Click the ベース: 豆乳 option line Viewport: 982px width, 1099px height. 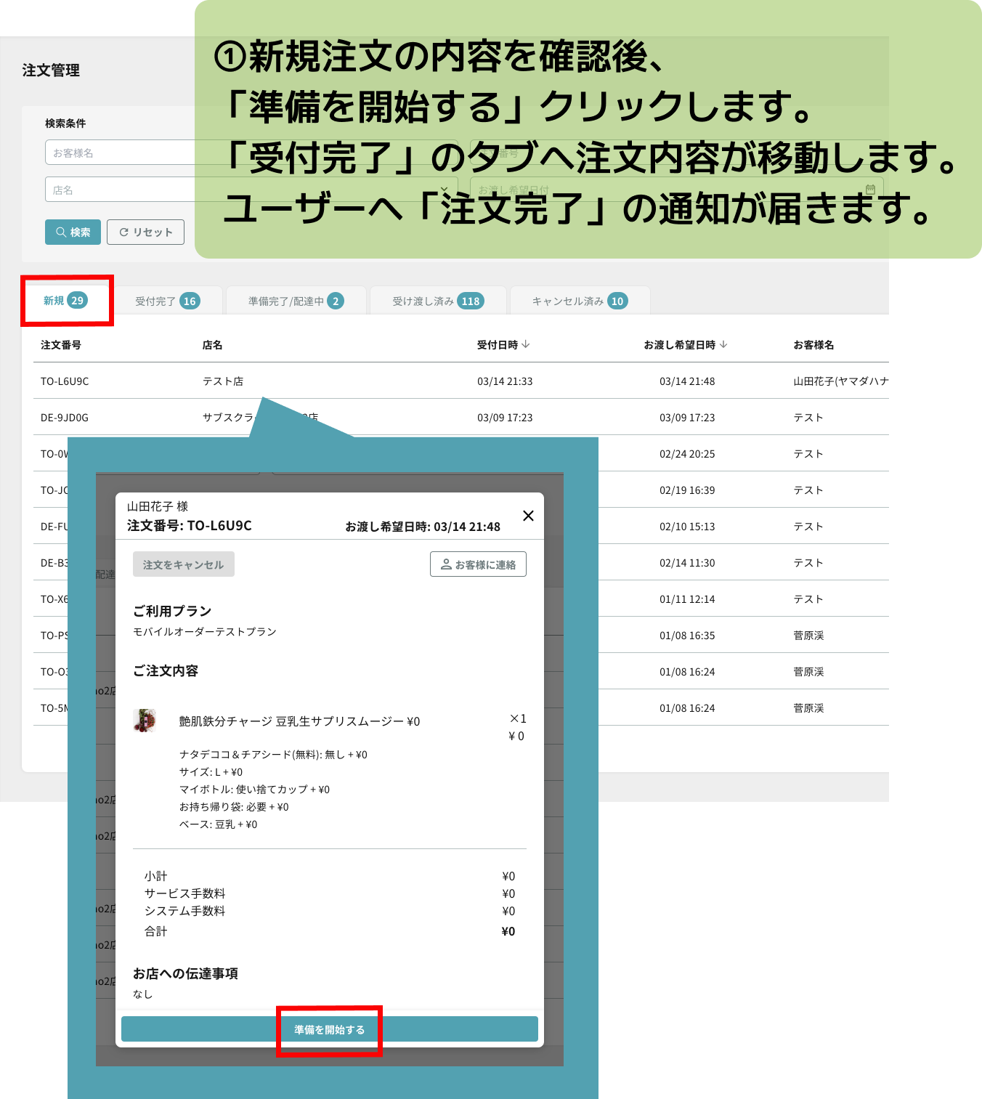point(218,824)
